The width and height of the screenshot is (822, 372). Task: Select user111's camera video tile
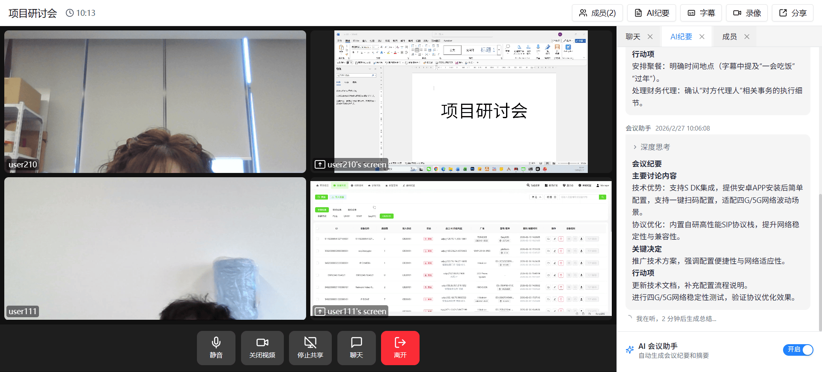pyautogui.click(x=155, y=248)
